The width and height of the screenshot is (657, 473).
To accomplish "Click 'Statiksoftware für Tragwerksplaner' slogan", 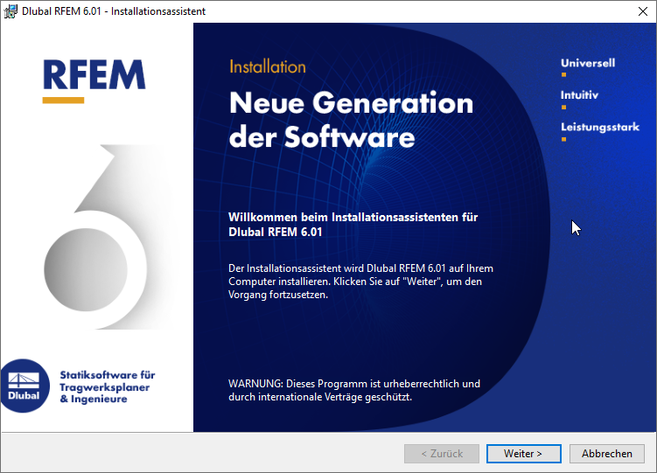I will click(x=108, y=386).
